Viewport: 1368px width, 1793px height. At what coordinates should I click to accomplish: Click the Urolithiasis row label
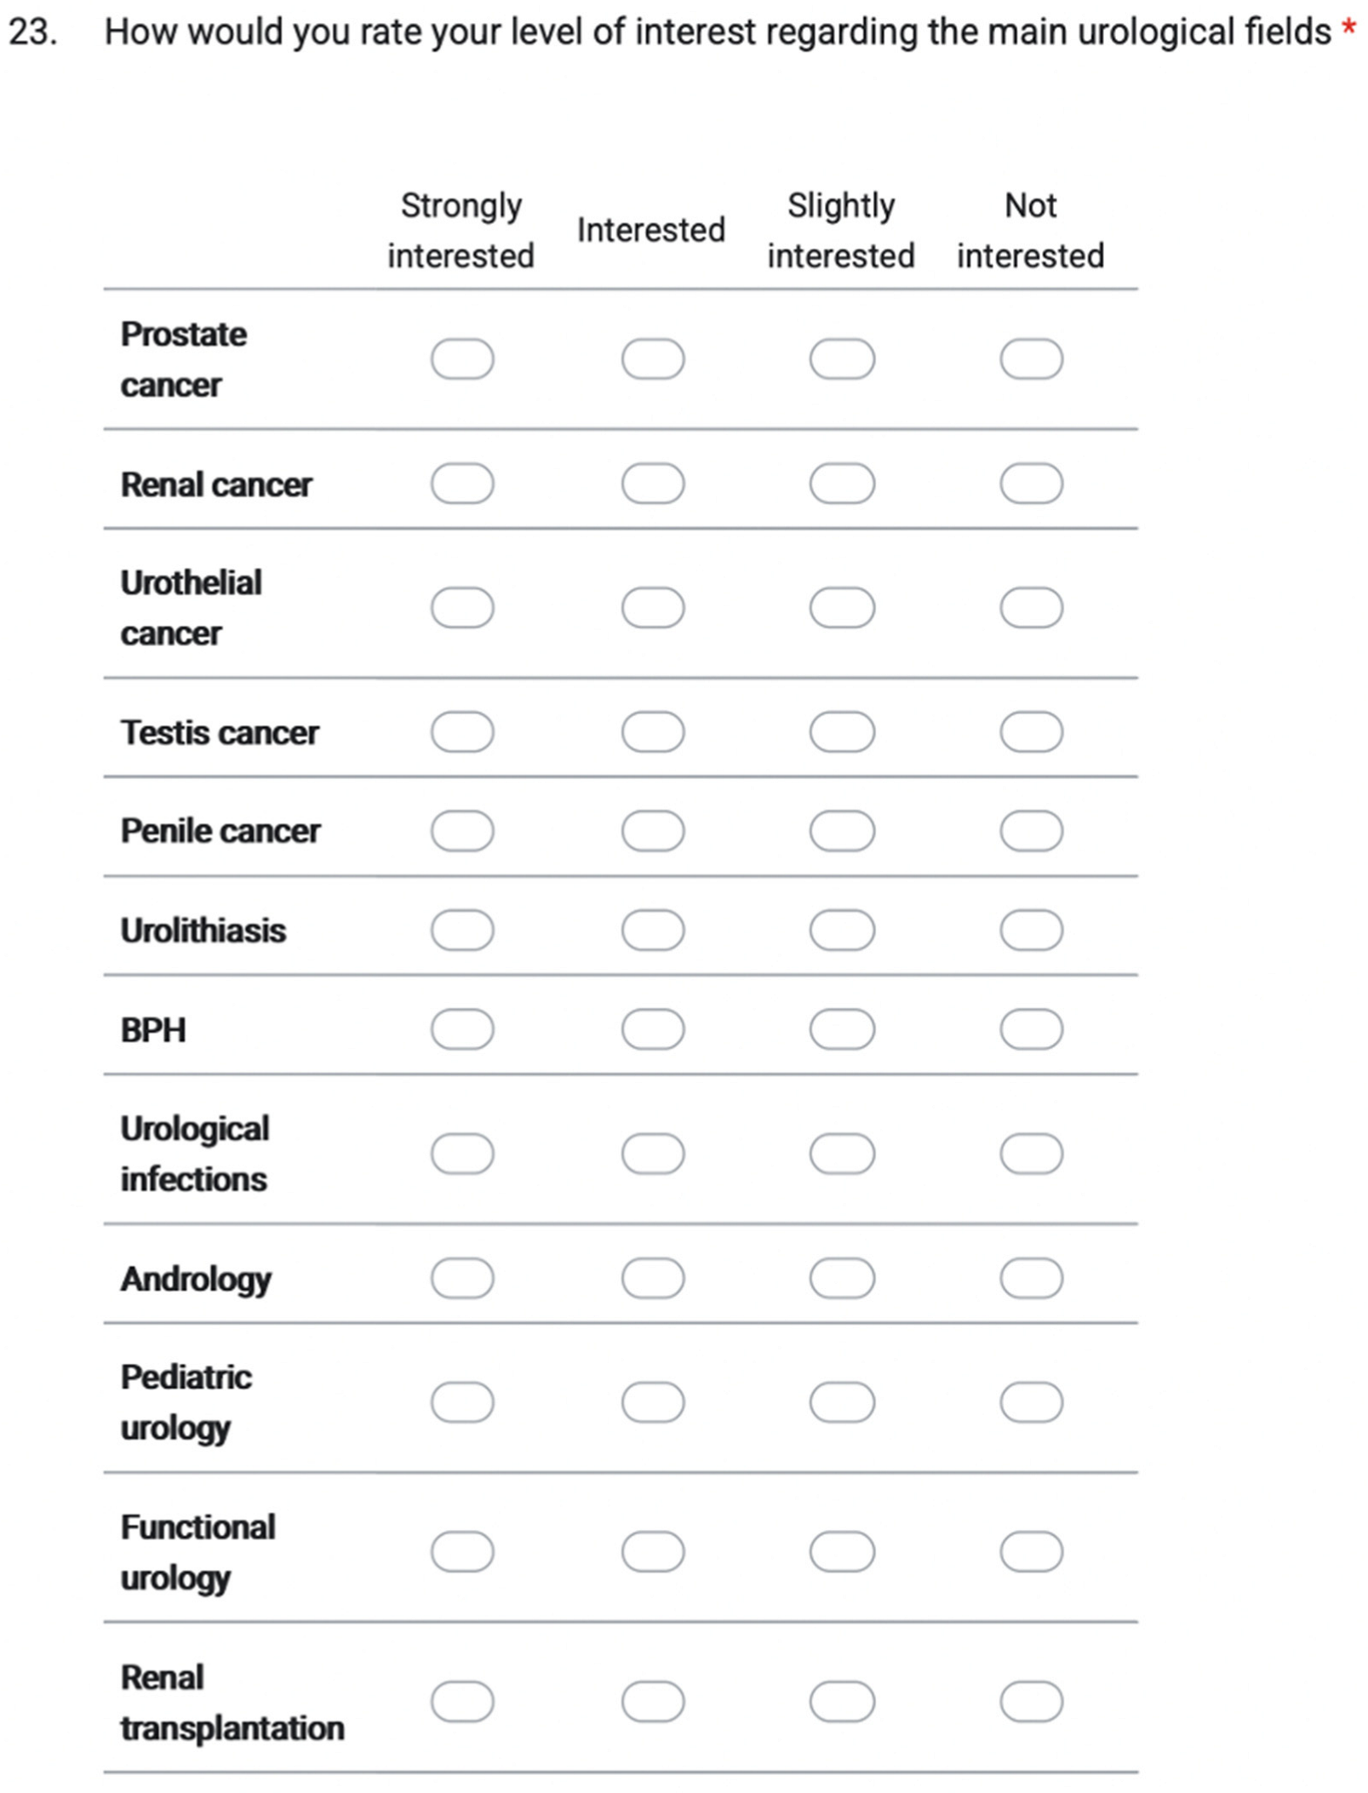(203, 931)
